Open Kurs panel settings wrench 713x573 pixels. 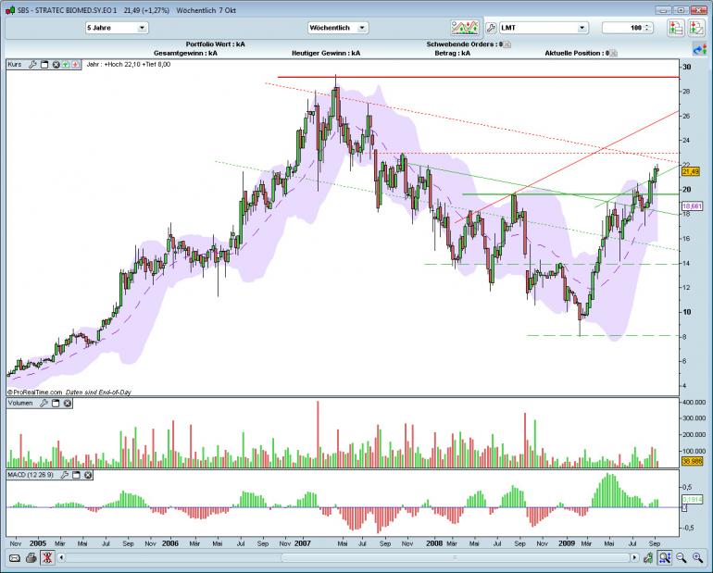(32, 65)
